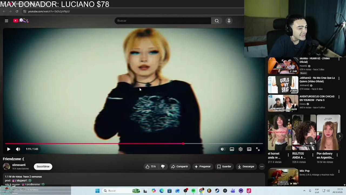Play the Friendzone video
346x195 pixels.
pos(9,149)
